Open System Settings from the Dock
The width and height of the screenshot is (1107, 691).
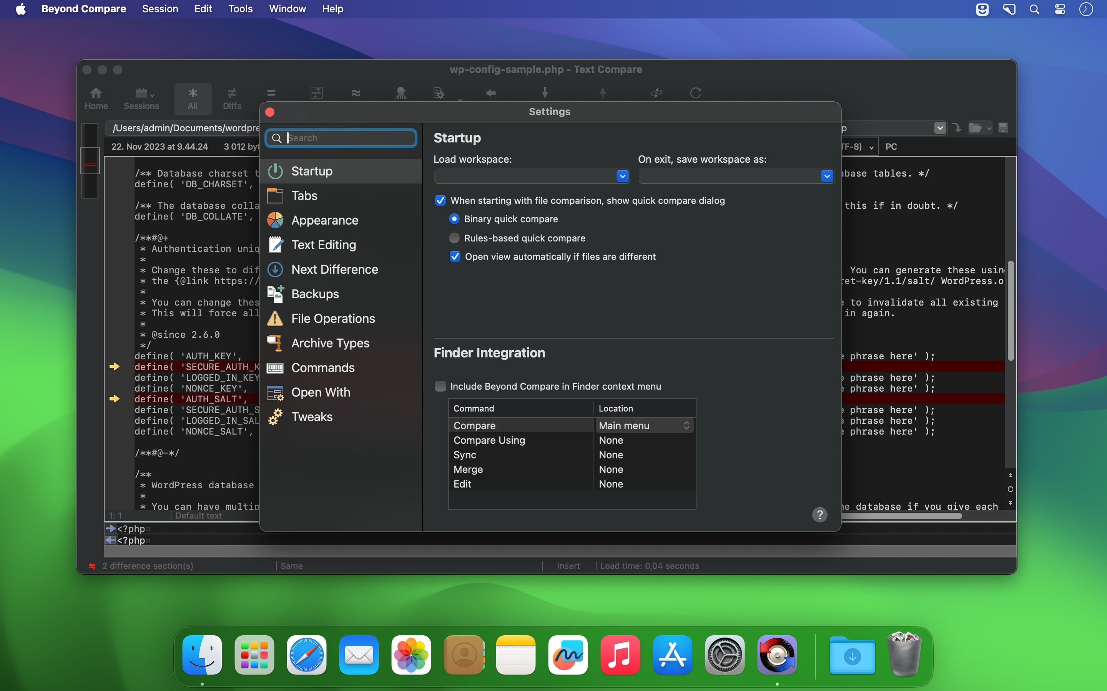coord(725,655)
